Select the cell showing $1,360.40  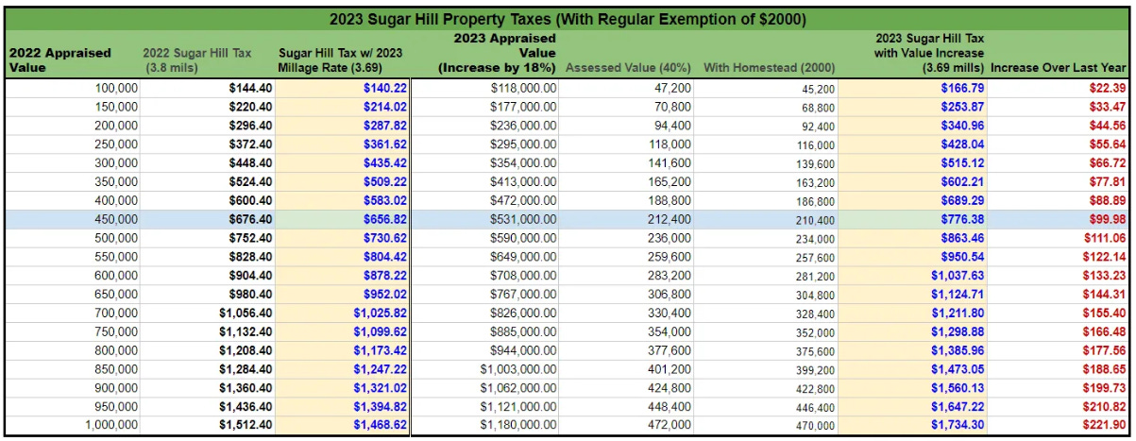207,387
